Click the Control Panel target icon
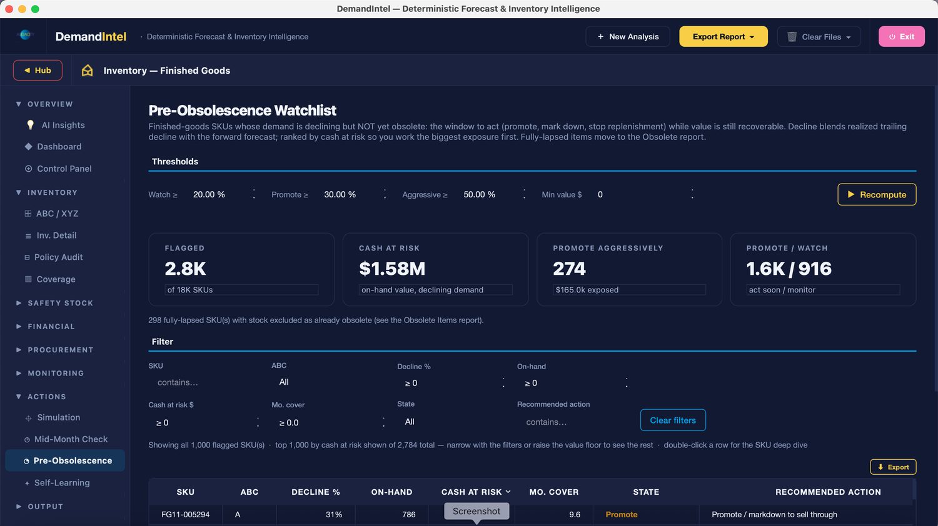938x526 pixels. [x=28, y=169]
